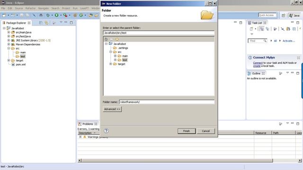
Task: Click the dialog help question mark icon
Action: 106,131
